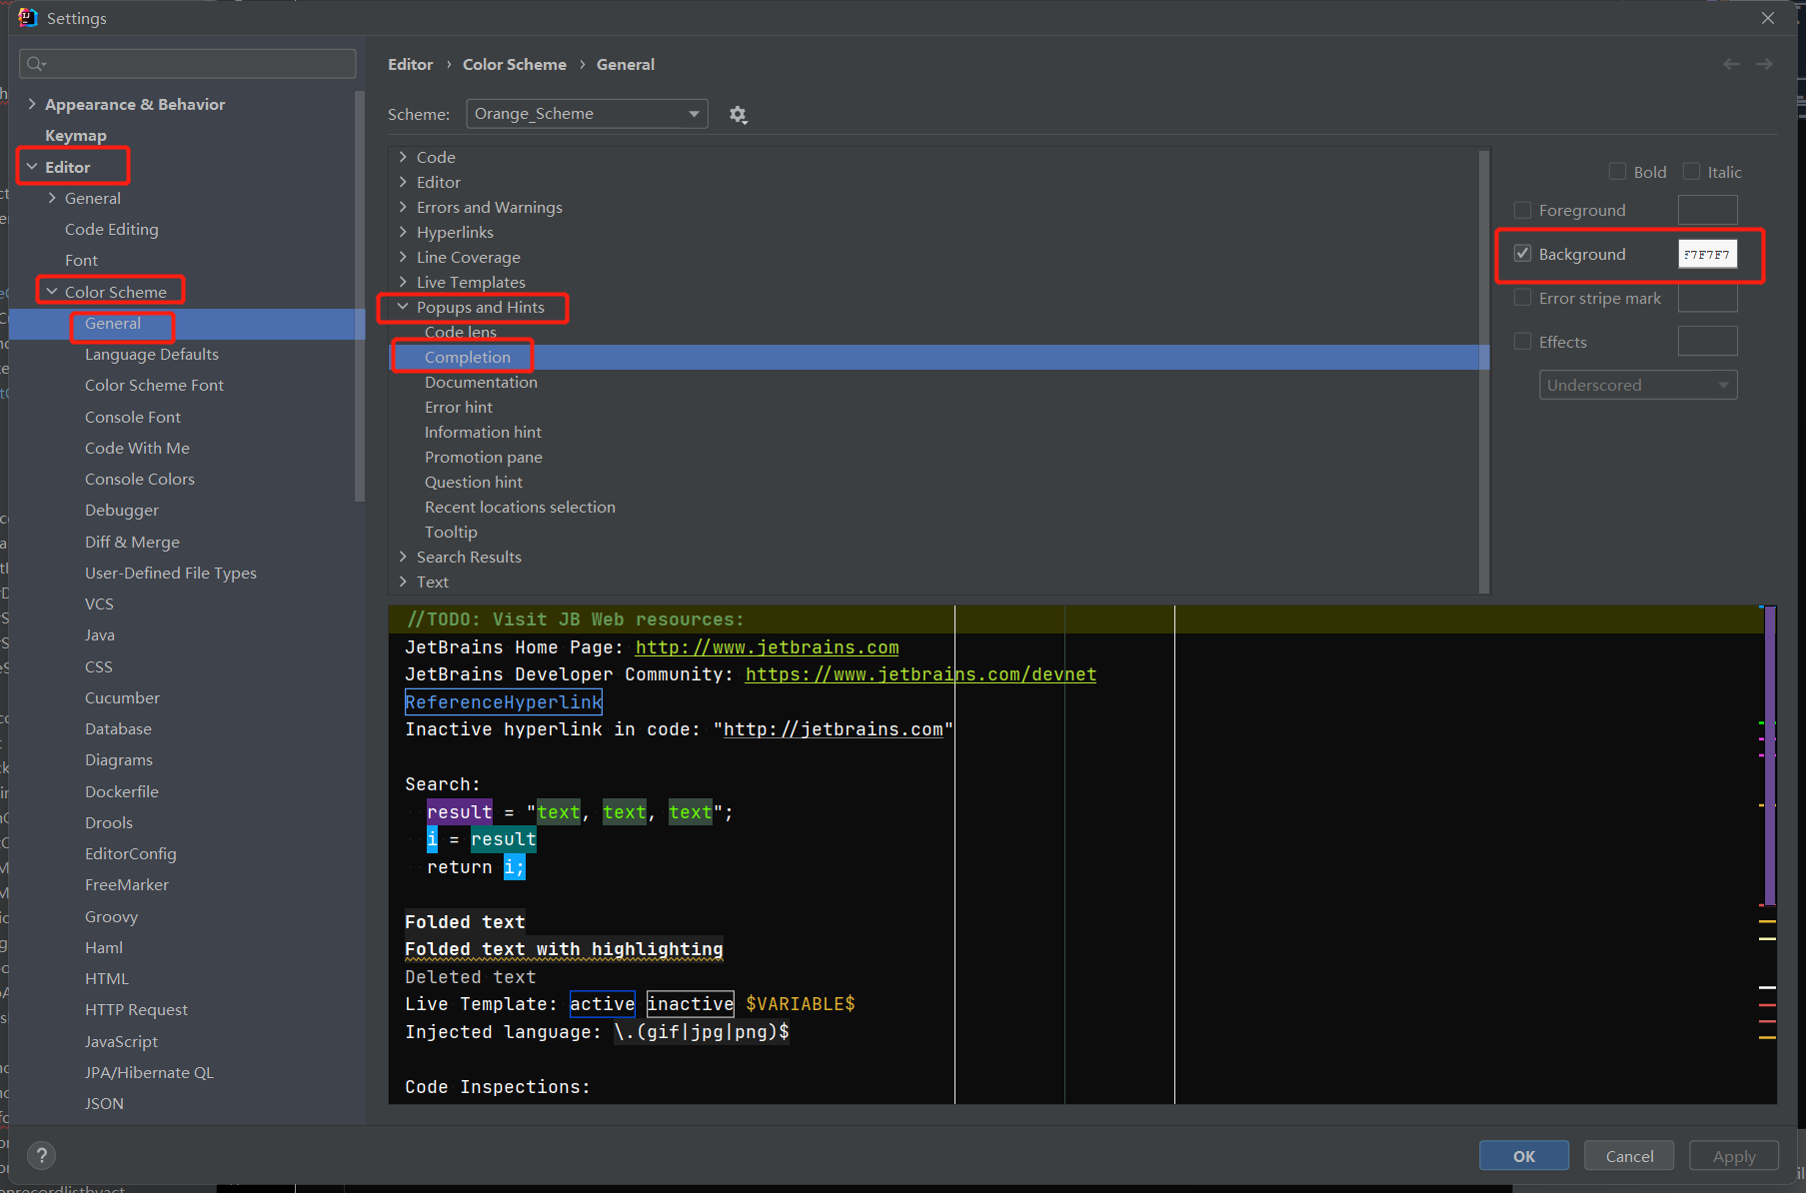
Task: Go back with the left arrow icon
Action: click(1731, 64)
